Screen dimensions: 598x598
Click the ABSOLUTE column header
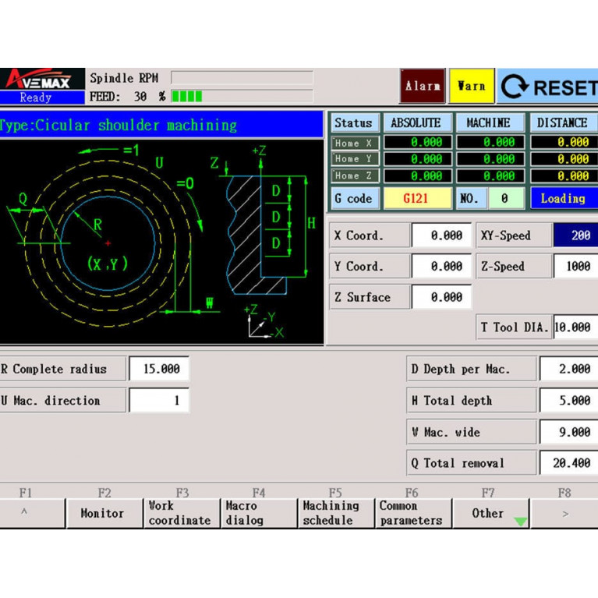418,123
